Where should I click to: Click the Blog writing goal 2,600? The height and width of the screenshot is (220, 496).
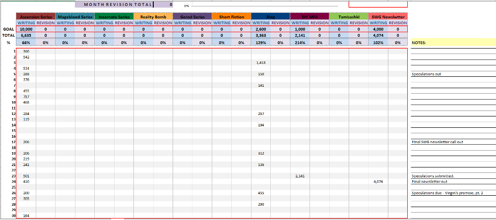tap(260, 29)
